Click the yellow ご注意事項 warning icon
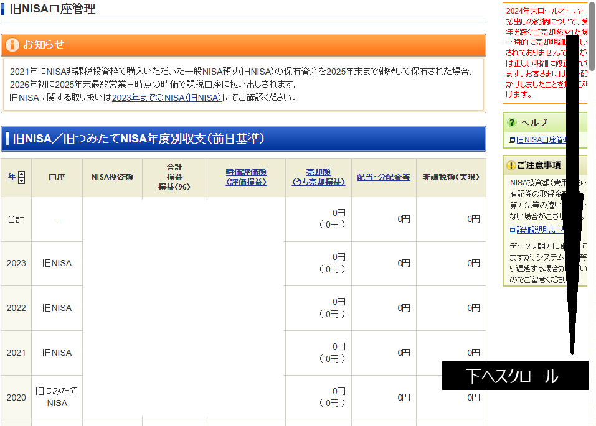This screenshot has width=596, height=426. click(x=511, y=165)
